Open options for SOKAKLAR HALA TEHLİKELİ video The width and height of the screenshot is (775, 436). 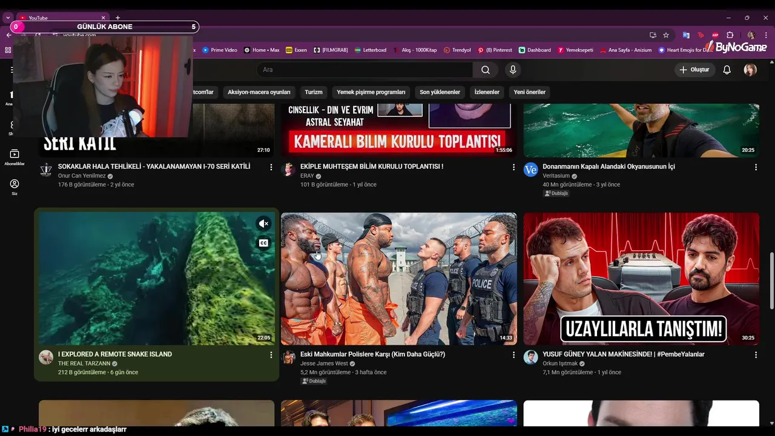(271, 167)
